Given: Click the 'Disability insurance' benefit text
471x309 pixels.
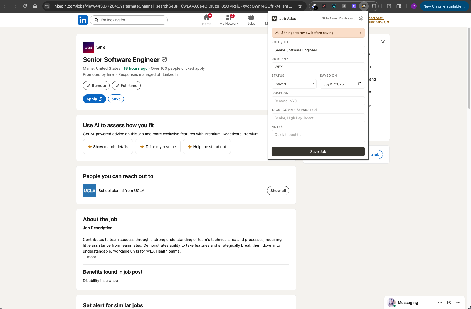Looking at the screenshot, I should point(100,281).
